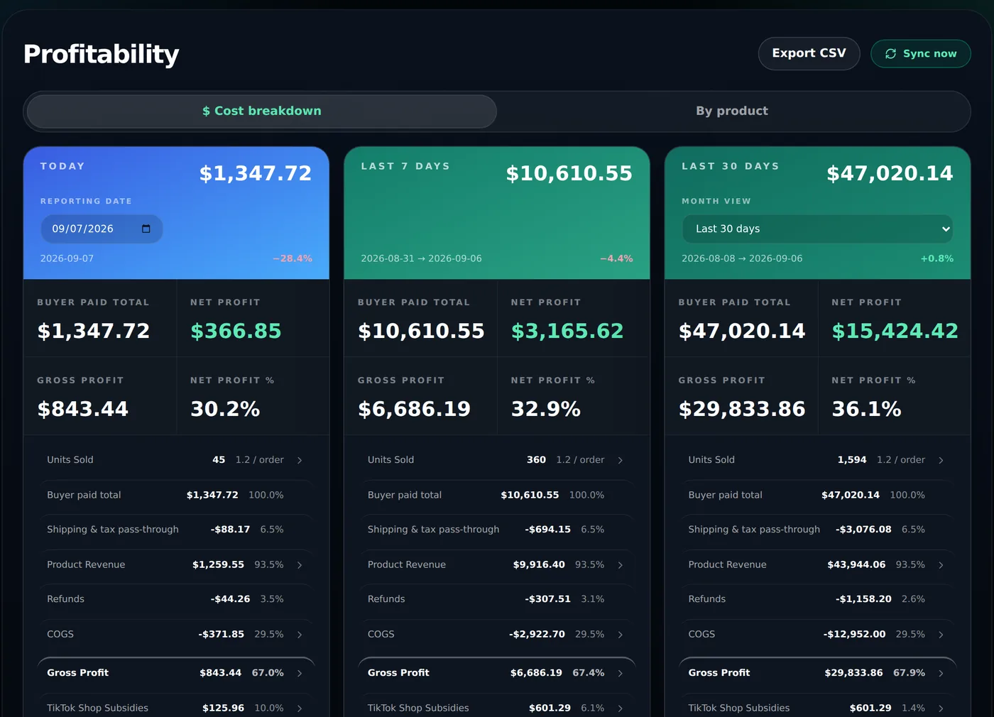
Task: Switch to the Cost breakdown tab
Action: 261,111
